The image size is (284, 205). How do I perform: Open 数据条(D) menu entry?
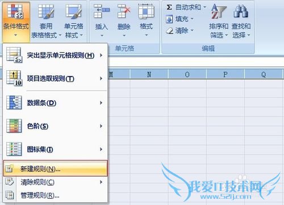55,103
